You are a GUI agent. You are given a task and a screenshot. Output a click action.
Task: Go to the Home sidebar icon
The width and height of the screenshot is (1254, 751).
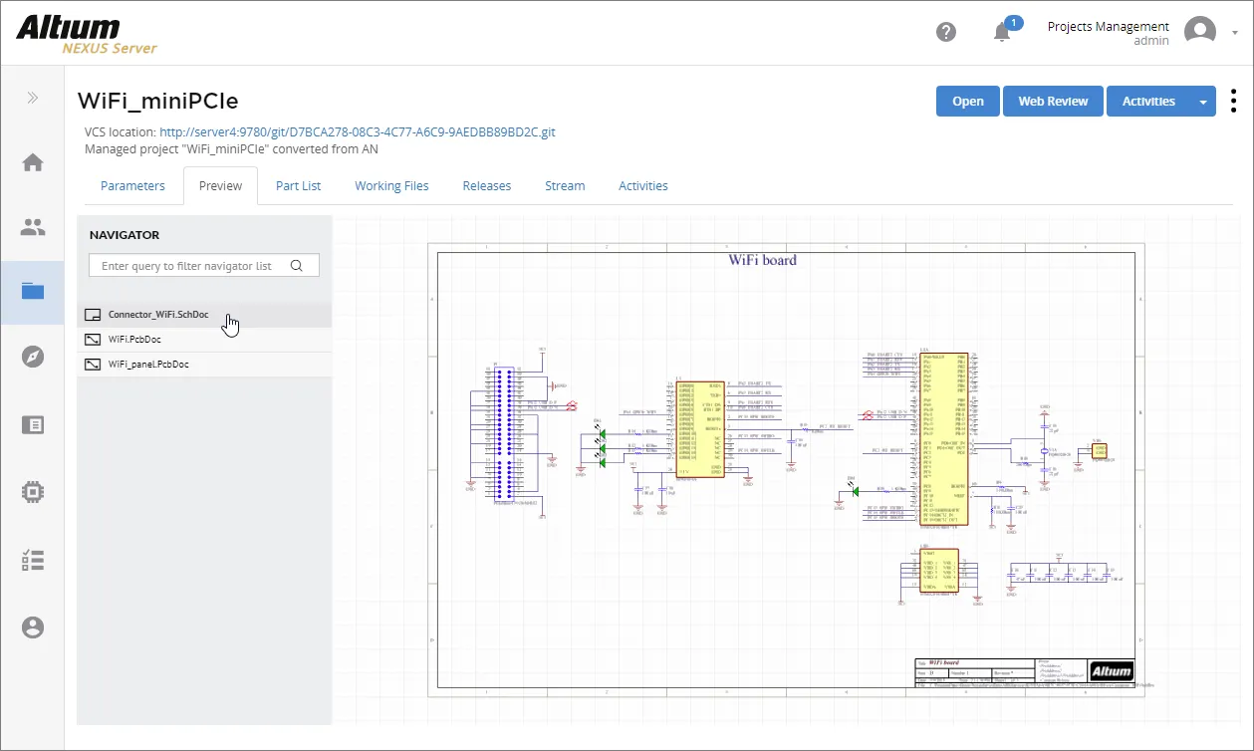[x=33, y=162]
